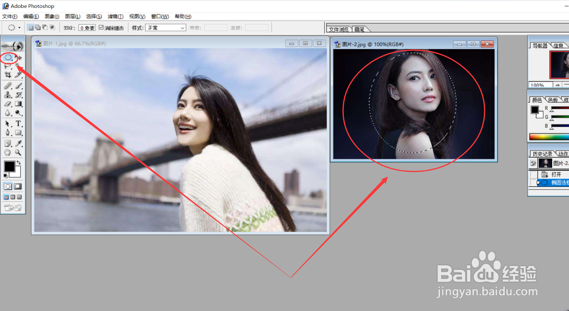Choose Intersect with Selection mode
569x311 pixels.
point(52,28)
